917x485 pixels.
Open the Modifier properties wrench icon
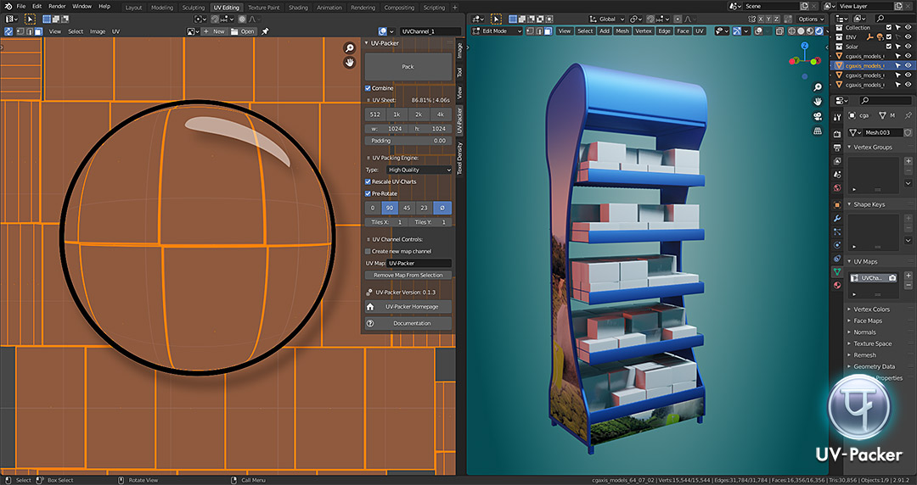coord(837,219)
